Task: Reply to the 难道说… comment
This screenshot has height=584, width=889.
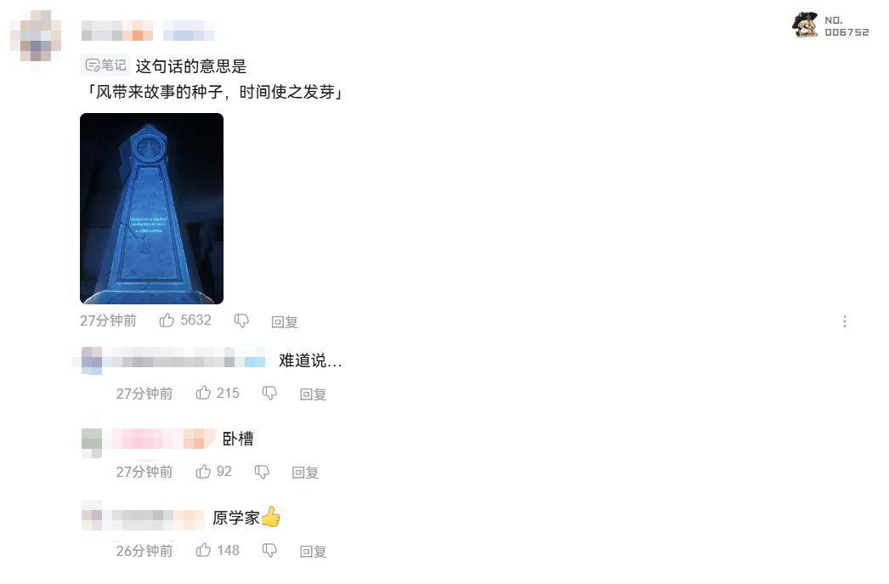Action: pos(313,394)
